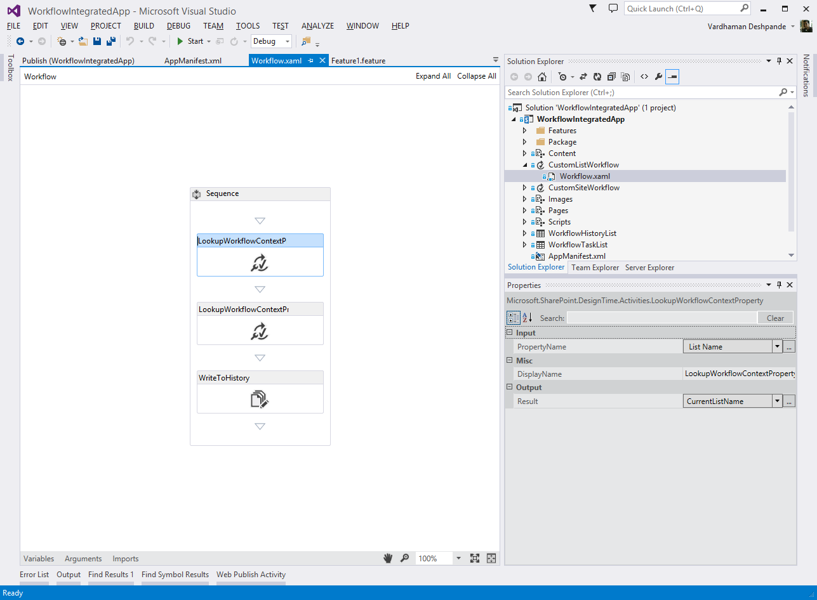The width and height of the screenshot is (817, 600).
Task: Open the ANALYZE menu
Action: (317, 26)
